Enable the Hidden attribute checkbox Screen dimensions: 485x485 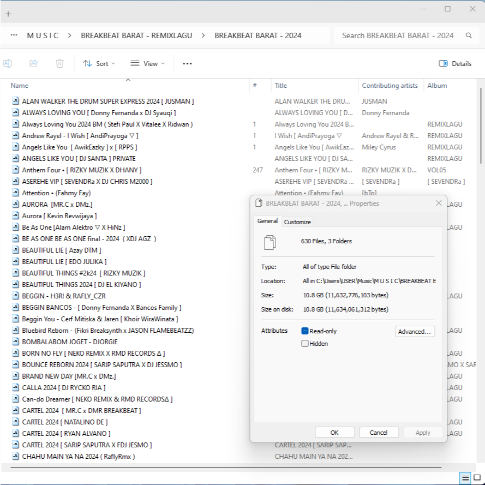305,344
